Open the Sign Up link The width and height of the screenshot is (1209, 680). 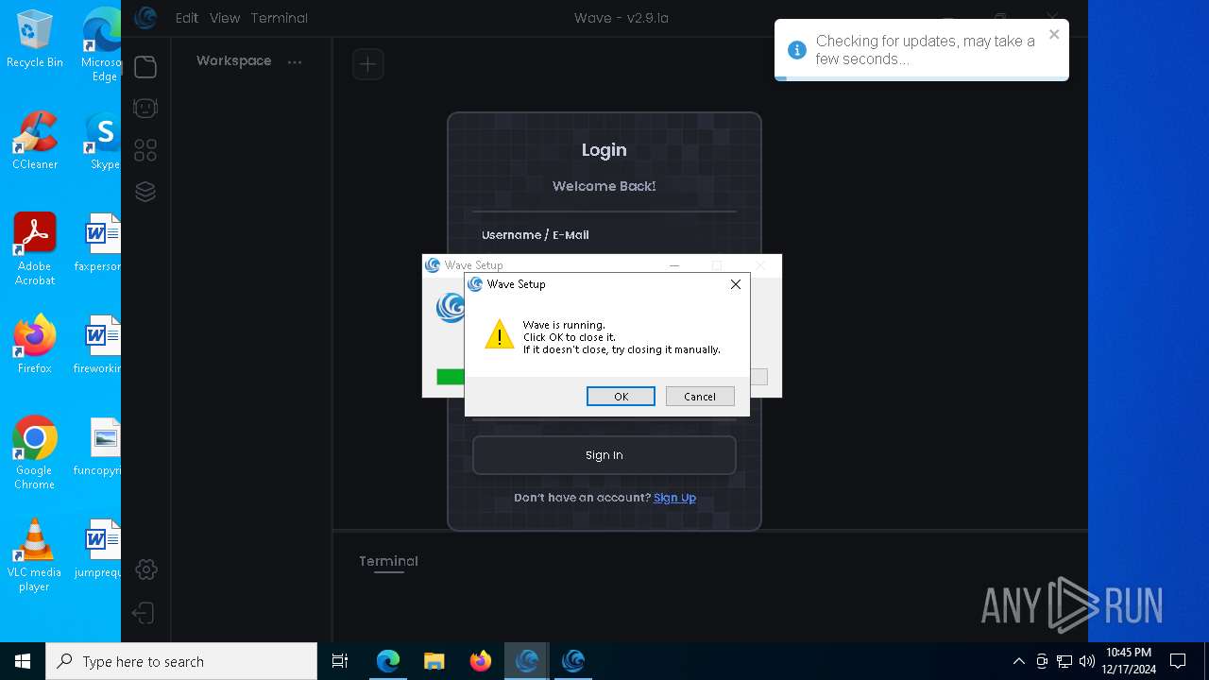pyautogui.click(x=674, y=498)
